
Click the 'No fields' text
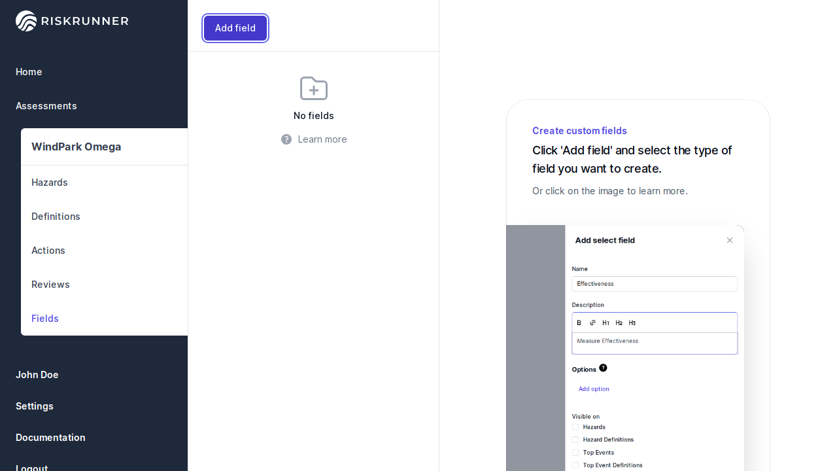point(314,116)
